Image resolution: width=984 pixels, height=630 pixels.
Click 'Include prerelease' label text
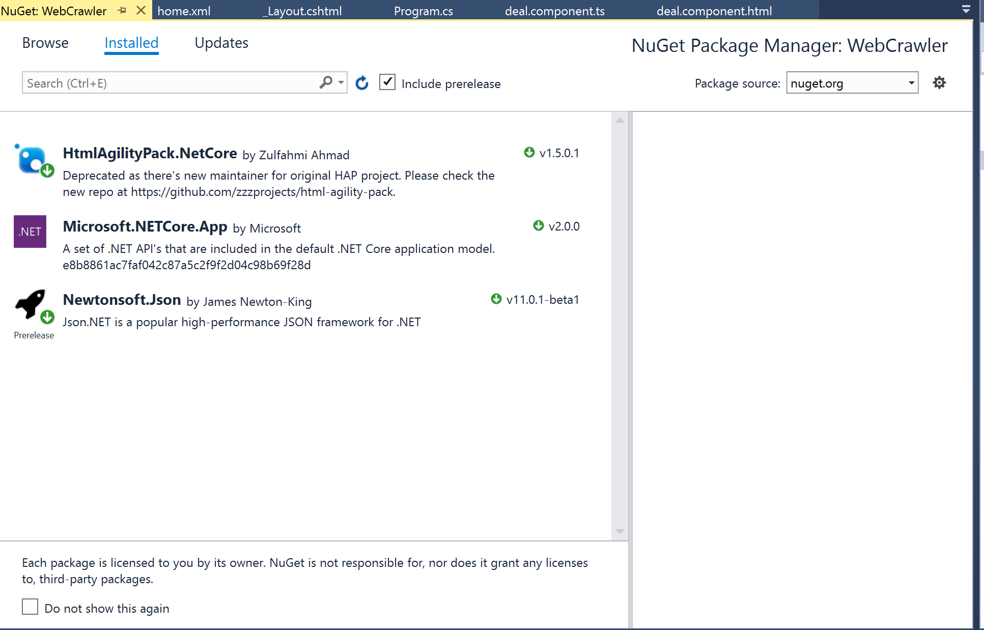451,84
